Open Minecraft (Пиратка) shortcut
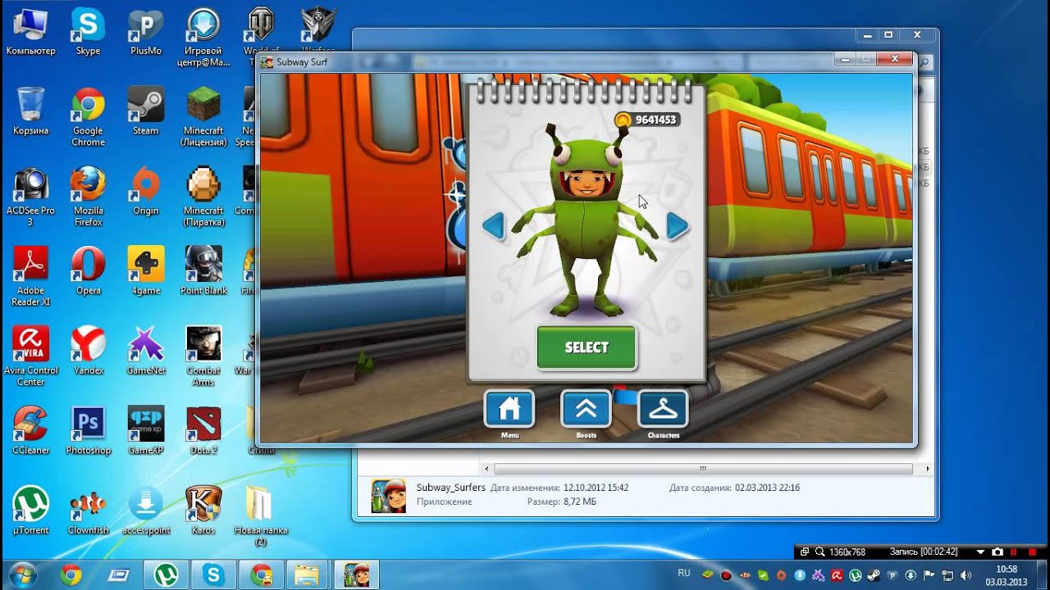 203,197
